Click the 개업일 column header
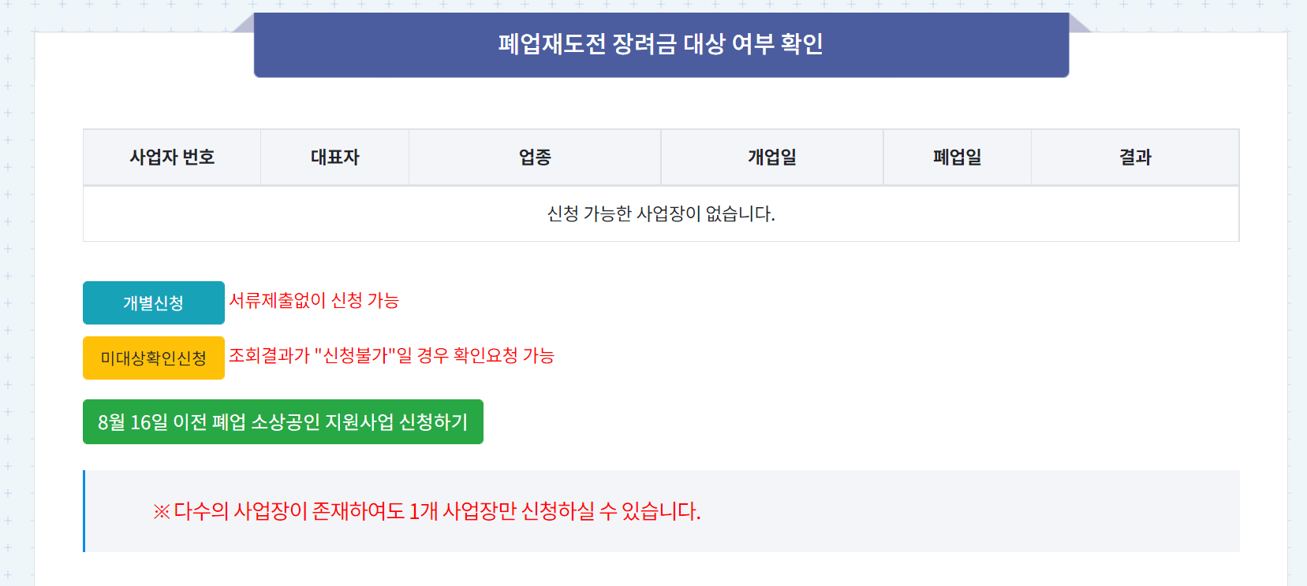The image size is (1307, 586). 771,157
